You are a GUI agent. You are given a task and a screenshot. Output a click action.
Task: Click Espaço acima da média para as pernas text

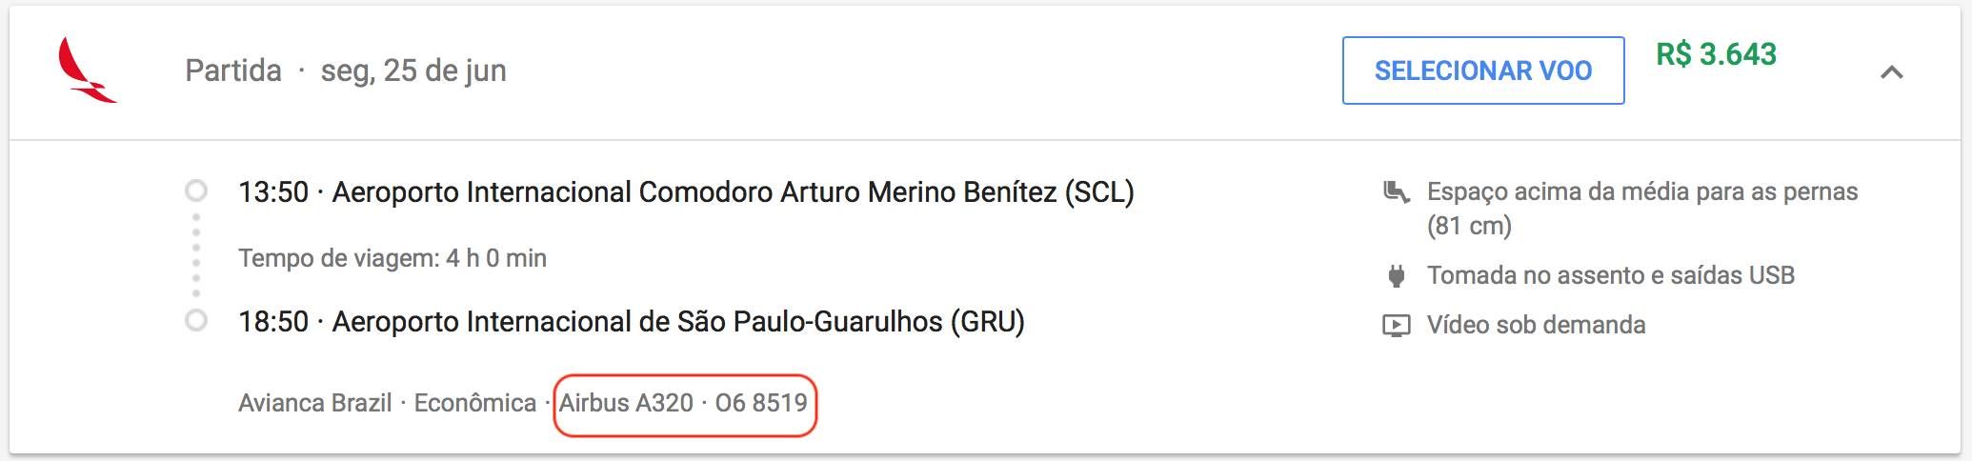tap(1642, 209)
